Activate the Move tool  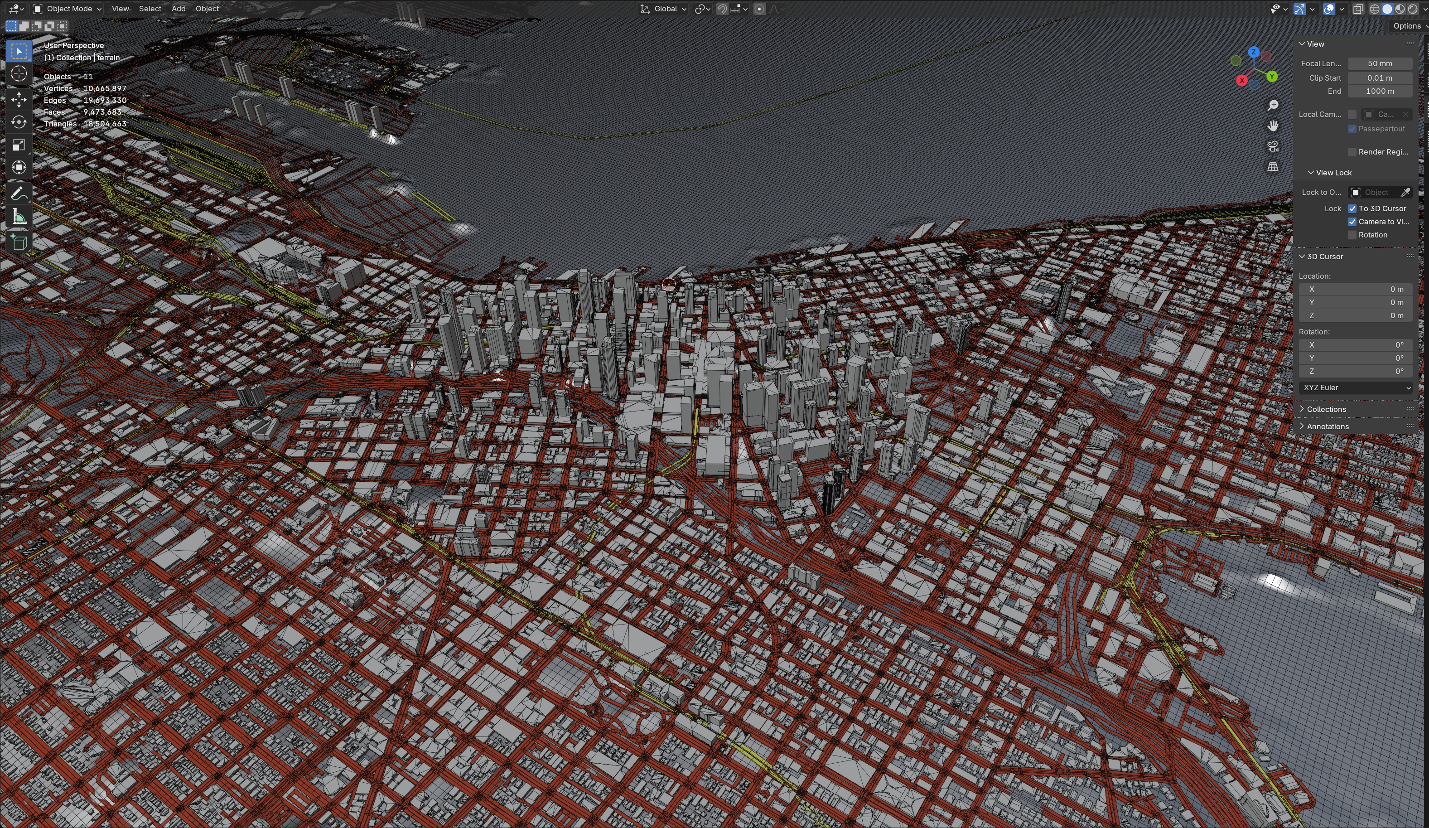click(x=19, y=99)
